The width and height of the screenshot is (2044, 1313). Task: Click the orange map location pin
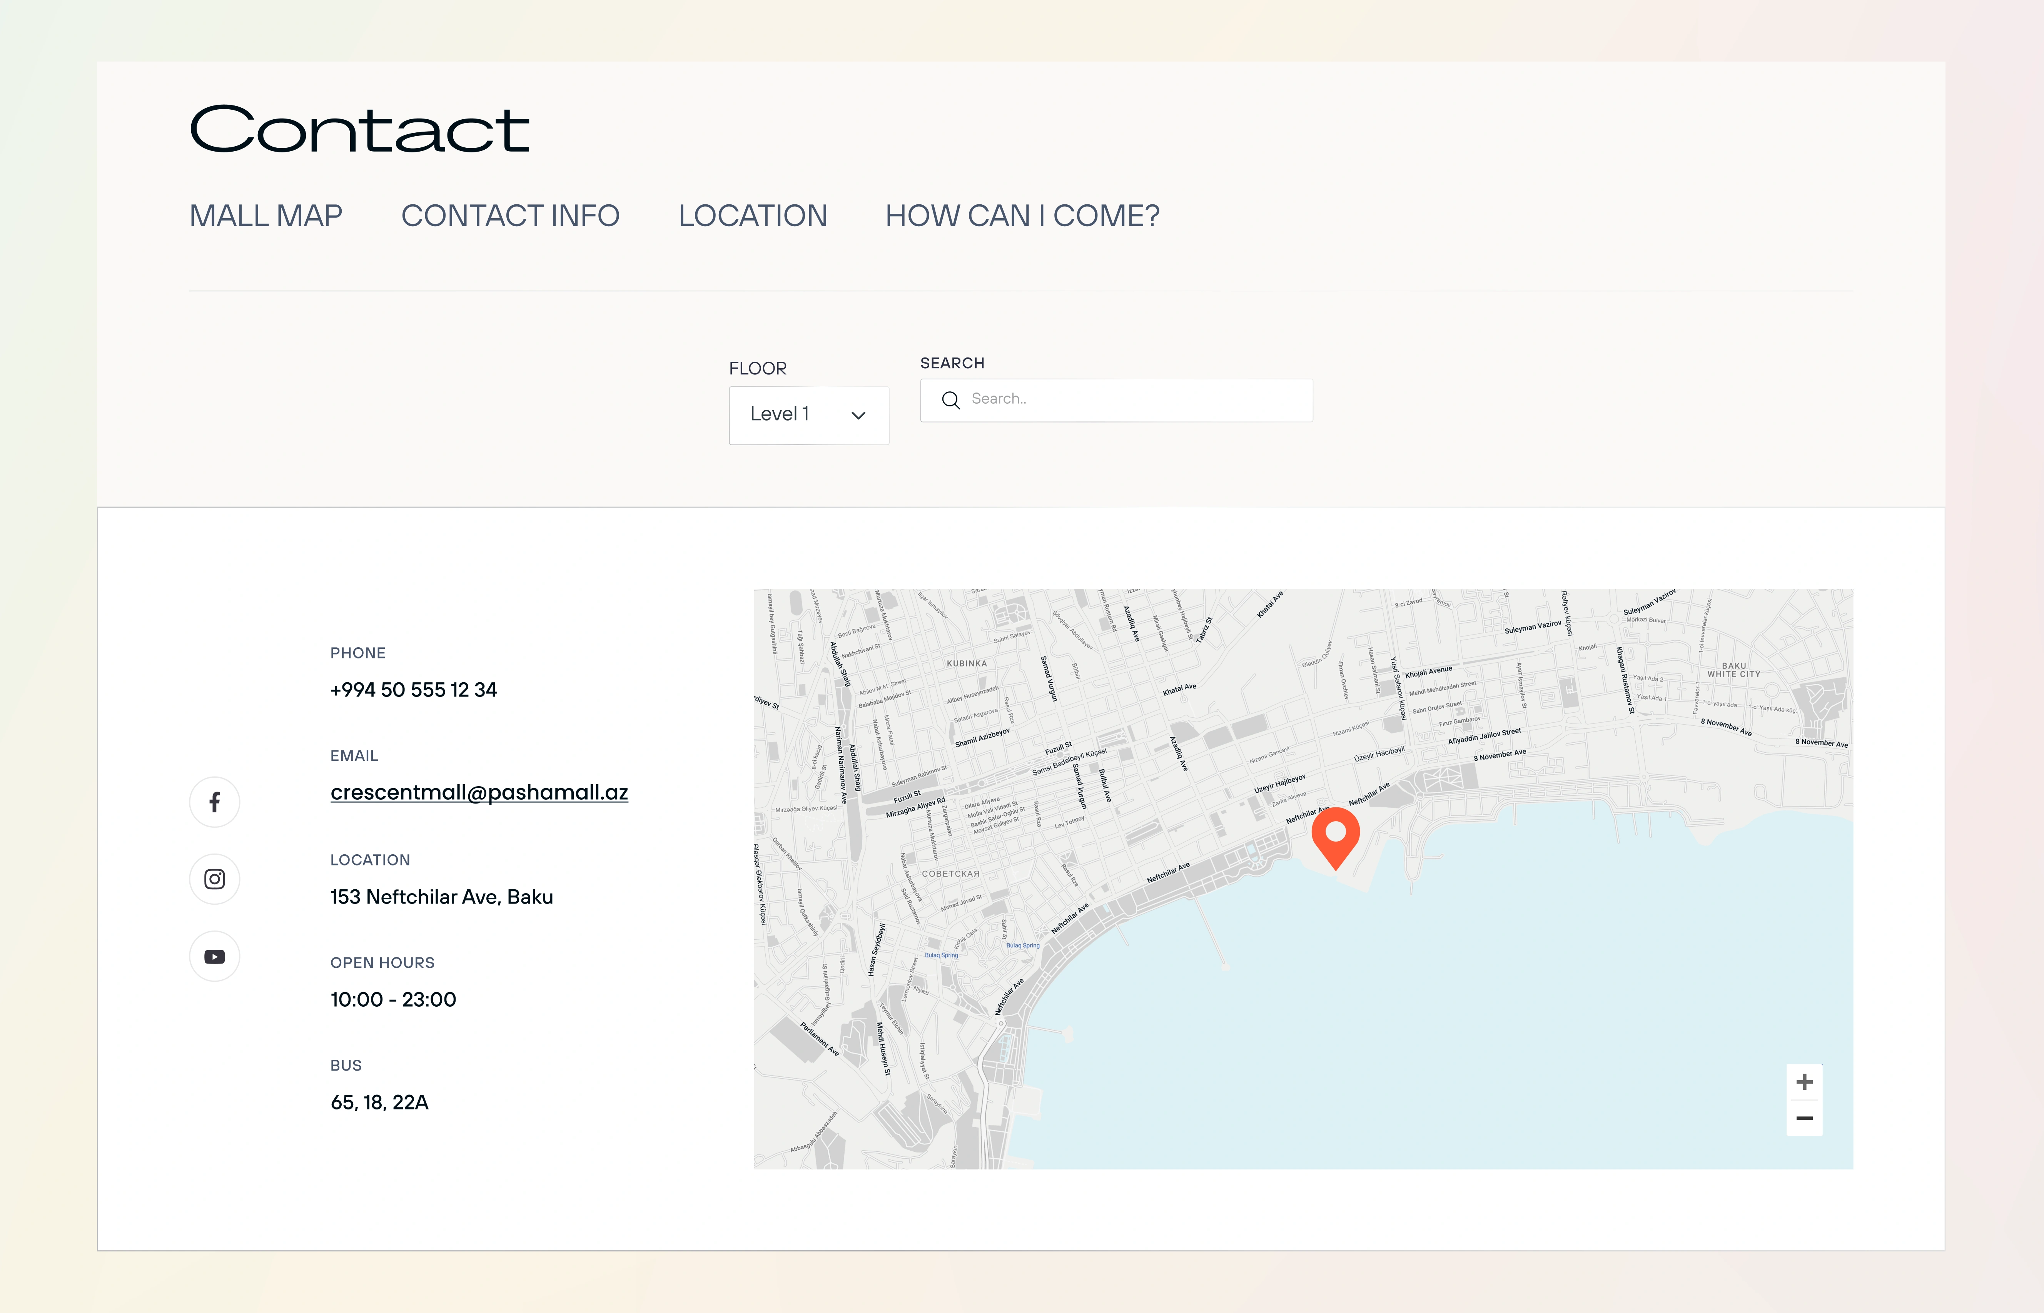tap(1335, 835)
